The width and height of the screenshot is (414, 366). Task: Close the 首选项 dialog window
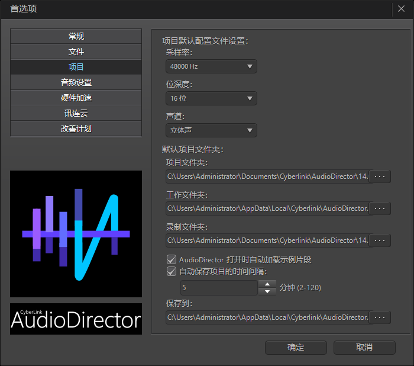click(x=402, y=9)
